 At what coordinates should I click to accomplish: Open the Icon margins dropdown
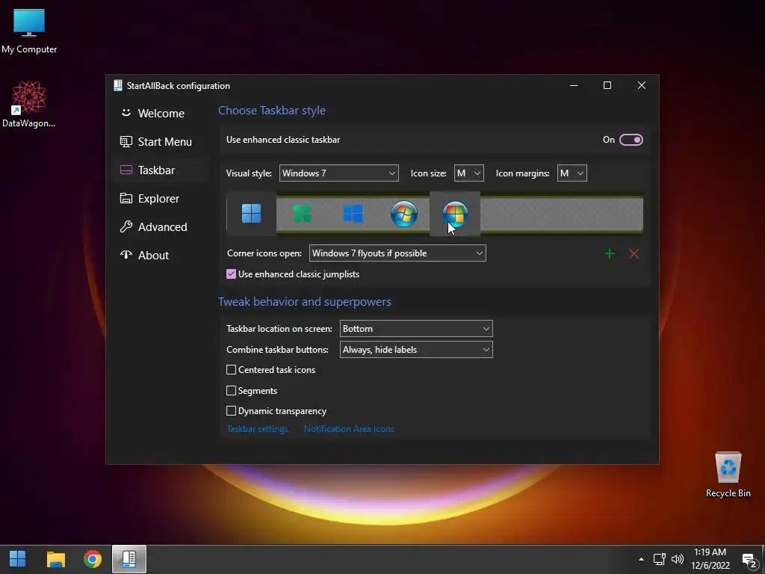(572, 173)
